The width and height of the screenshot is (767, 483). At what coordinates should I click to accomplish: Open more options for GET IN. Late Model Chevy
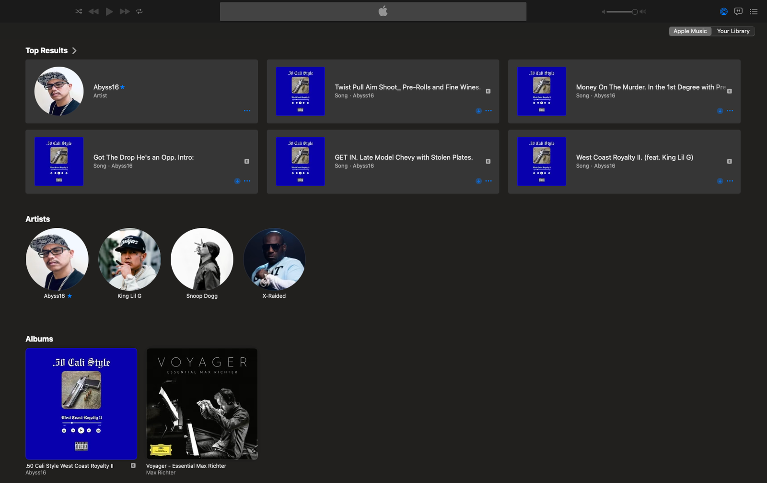click(x=488, y=181)
